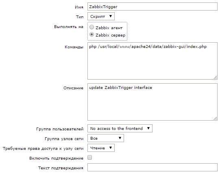Click the Имя field containing ZabbixTrigger

[x=152, y=6]
